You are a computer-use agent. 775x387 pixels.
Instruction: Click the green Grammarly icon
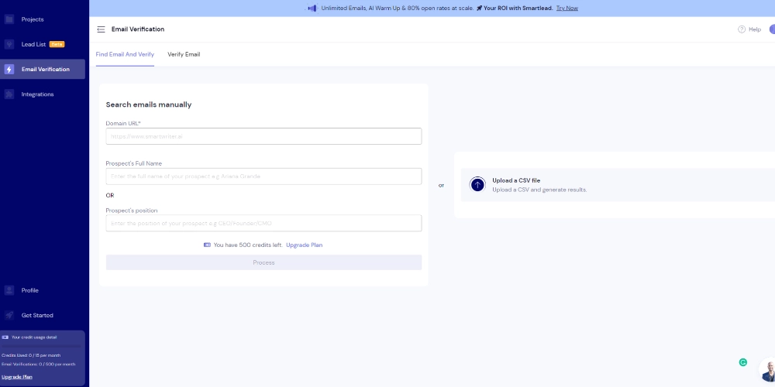point(743,362)
